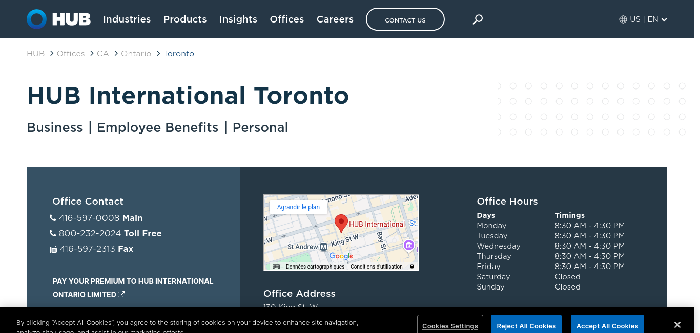This screenshot has height=333, width=700.
Task: Click the HUB International Toronto heading
Action: pos(188,96)
